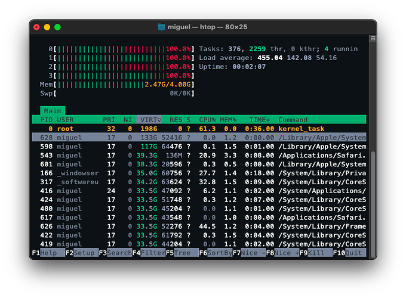
Task: Sort by the MEM% column header
Action: click(x=228, y=120)
